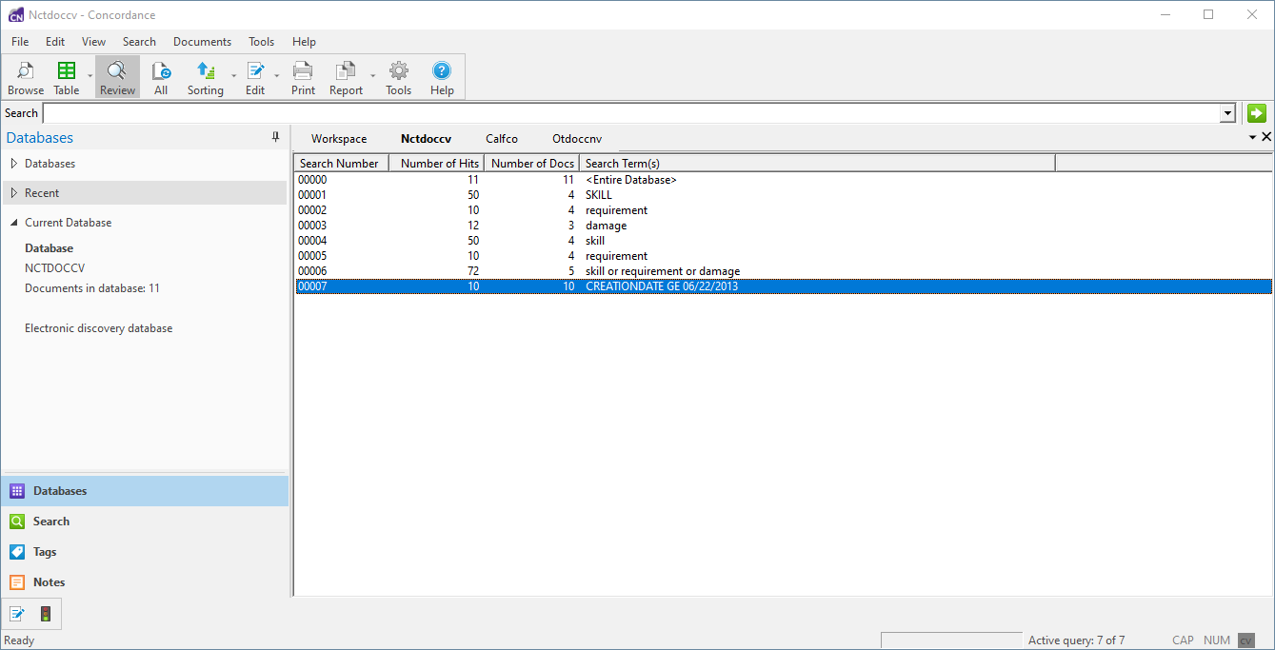This screenshot has width=1275, height=650.
Task: Close the current tab with X icon
Action: [1266, 137]
